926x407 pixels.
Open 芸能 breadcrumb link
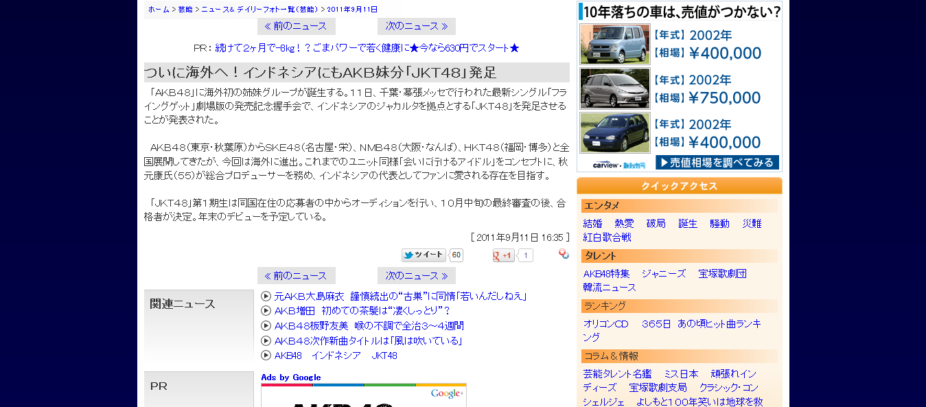(x=185, y=9)
